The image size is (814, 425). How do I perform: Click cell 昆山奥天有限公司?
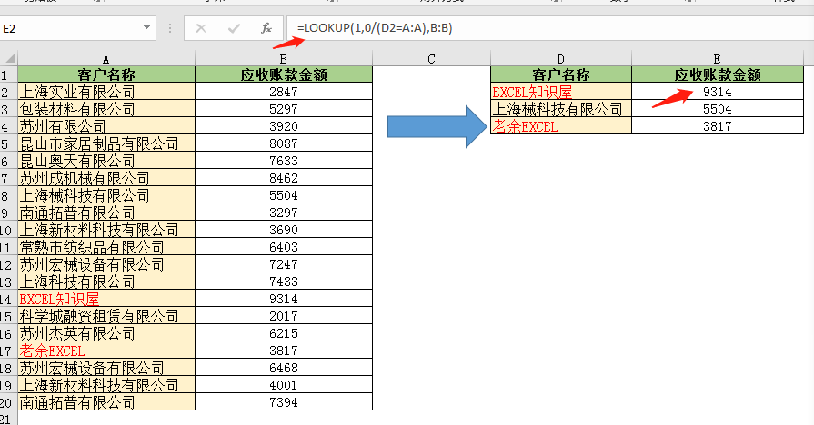point(106,161)
